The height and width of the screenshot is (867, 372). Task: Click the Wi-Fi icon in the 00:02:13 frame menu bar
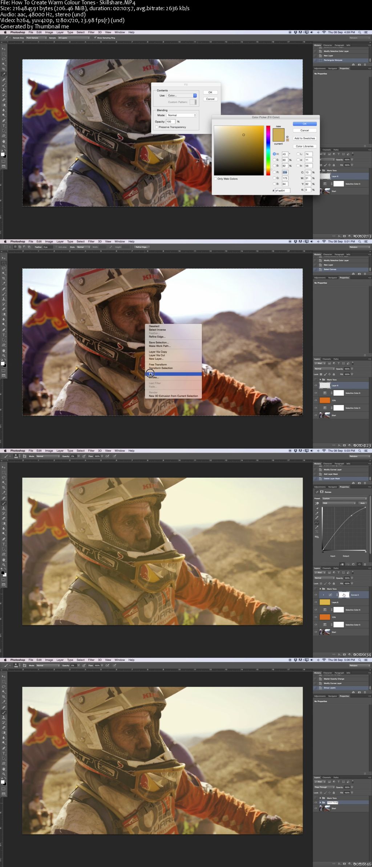click(x=324, y=32)
